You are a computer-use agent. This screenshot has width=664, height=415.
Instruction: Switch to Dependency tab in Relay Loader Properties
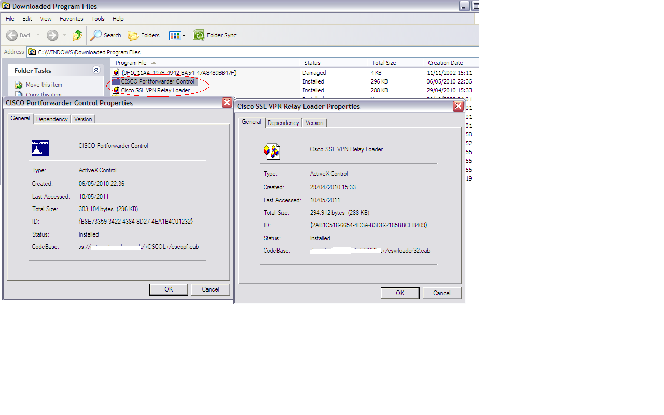pyautogui.click(x=283, y=123)
